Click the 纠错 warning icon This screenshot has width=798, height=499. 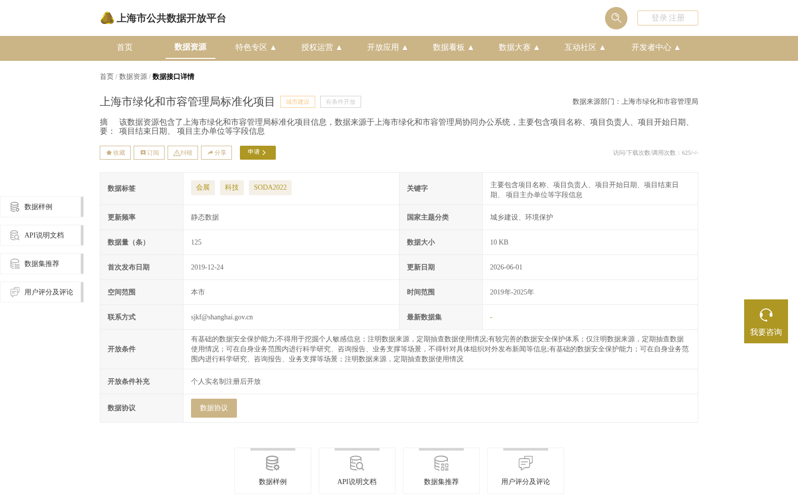(177, 153)
